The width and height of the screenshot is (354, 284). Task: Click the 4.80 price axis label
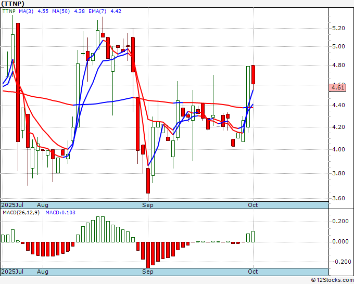[339, 66]
